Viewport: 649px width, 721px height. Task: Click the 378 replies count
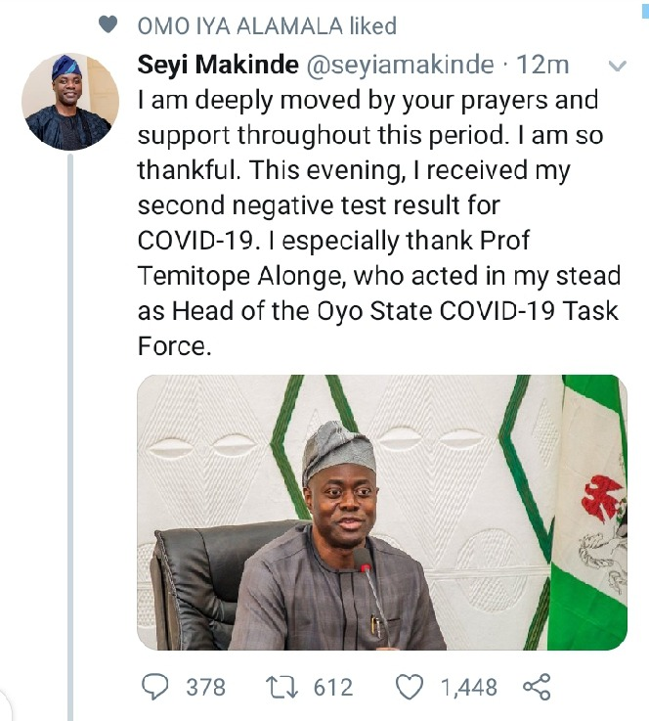(x=205, y=688)
